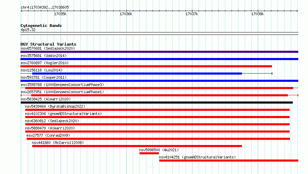Click the short red nsv5996500 bar
This screenshot has width=308, height=174.
pyautogui.click(x=149, y=153)
